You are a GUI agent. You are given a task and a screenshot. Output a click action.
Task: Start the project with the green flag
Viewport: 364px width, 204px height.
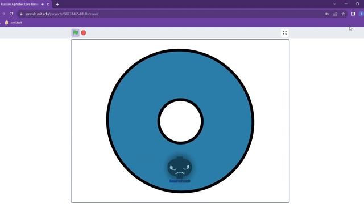(76, 33)
